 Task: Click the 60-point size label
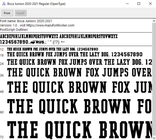(2, 112)
